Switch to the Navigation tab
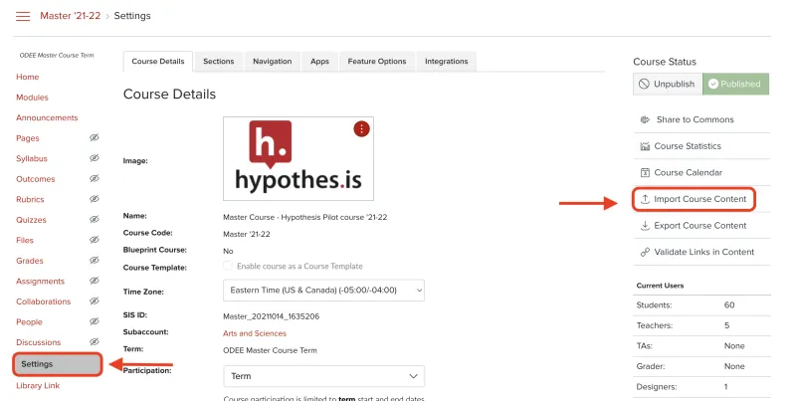This screenshot has width=796, height=401. [272, 62]
